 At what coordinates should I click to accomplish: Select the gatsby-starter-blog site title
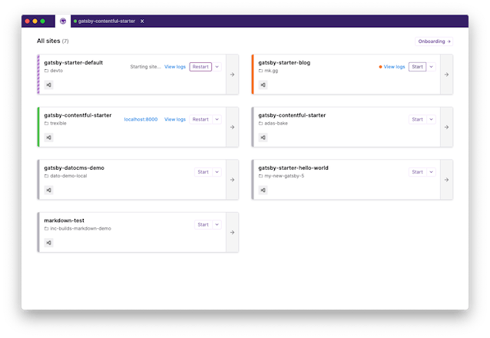284,62
